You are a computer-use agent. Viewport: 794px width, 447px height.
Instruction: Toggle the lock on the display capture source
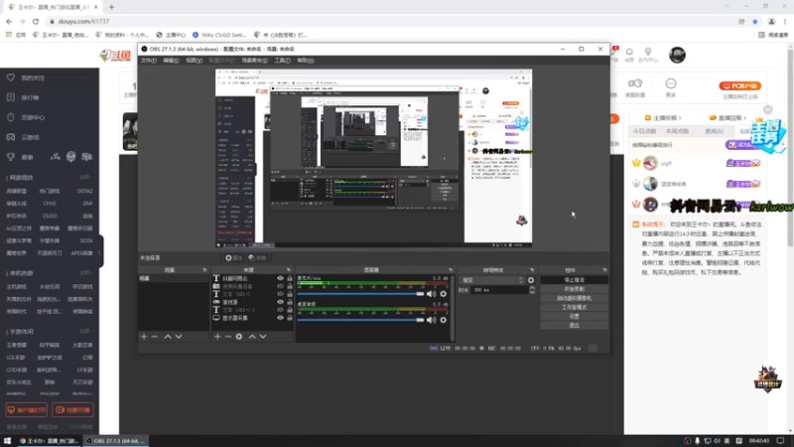[290, 318]
